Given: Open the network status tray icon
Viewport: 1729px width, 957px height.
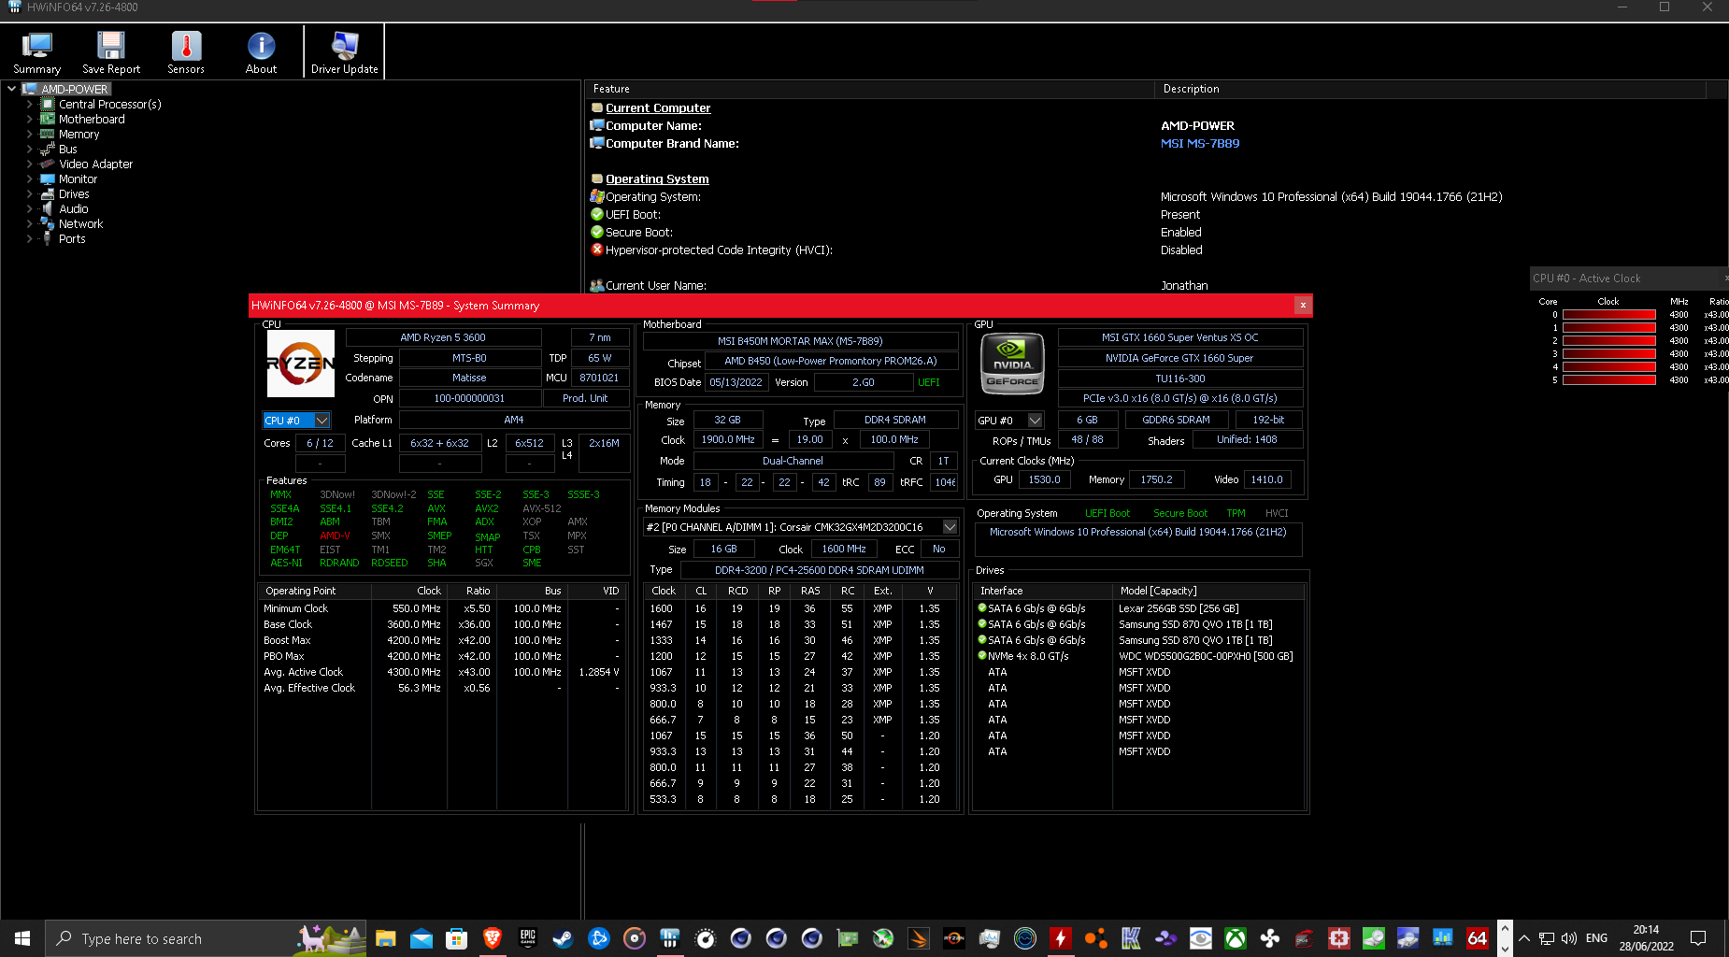Looking at the screenshot, I should click(x=1547, y=938).
